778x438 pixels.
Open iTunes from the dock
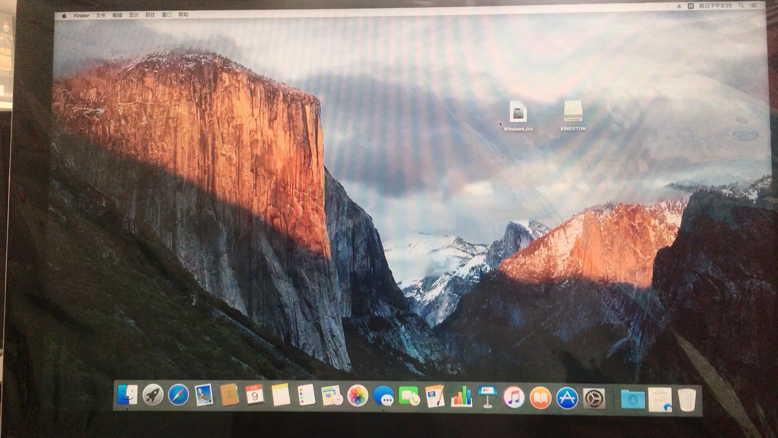pos(514,397)
